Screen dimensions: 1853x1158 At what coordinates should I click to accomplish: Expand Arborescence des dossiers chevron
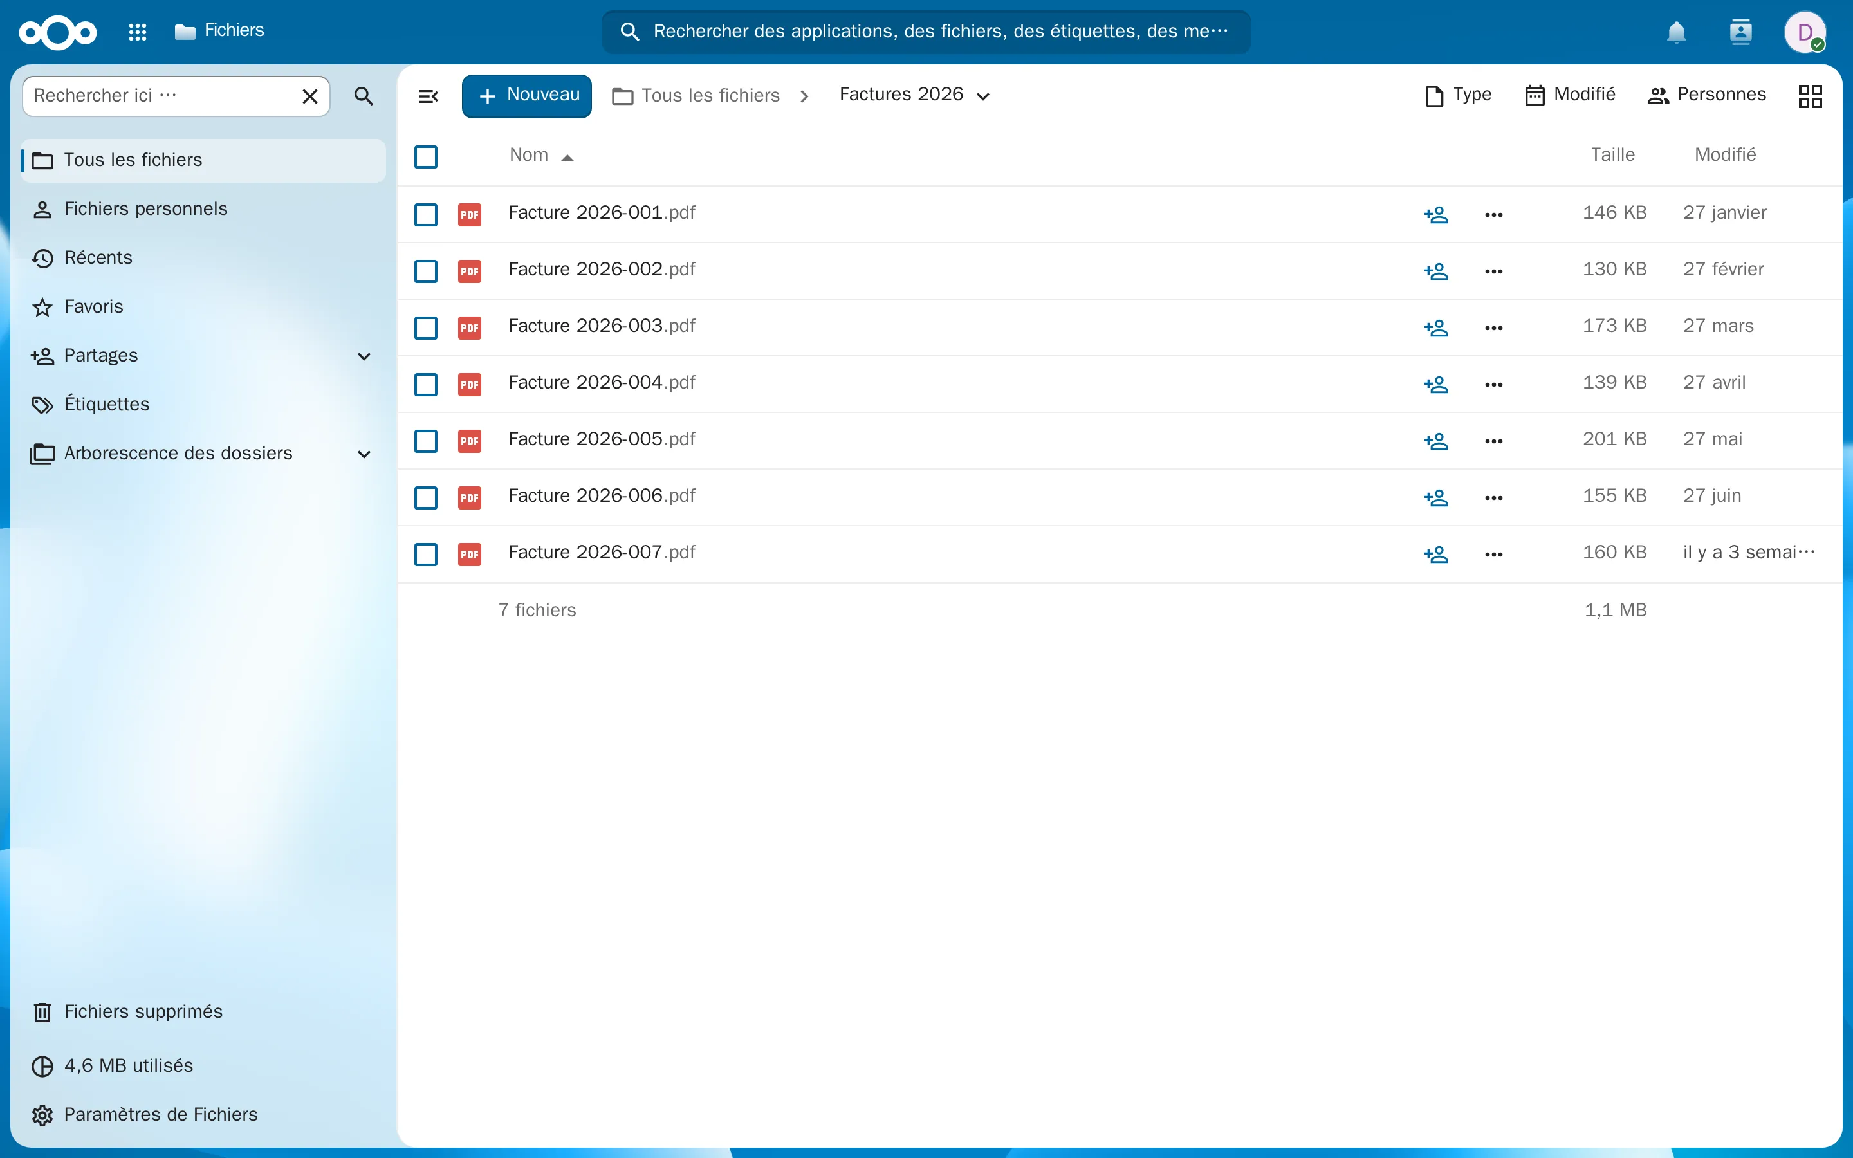[364, 454]
